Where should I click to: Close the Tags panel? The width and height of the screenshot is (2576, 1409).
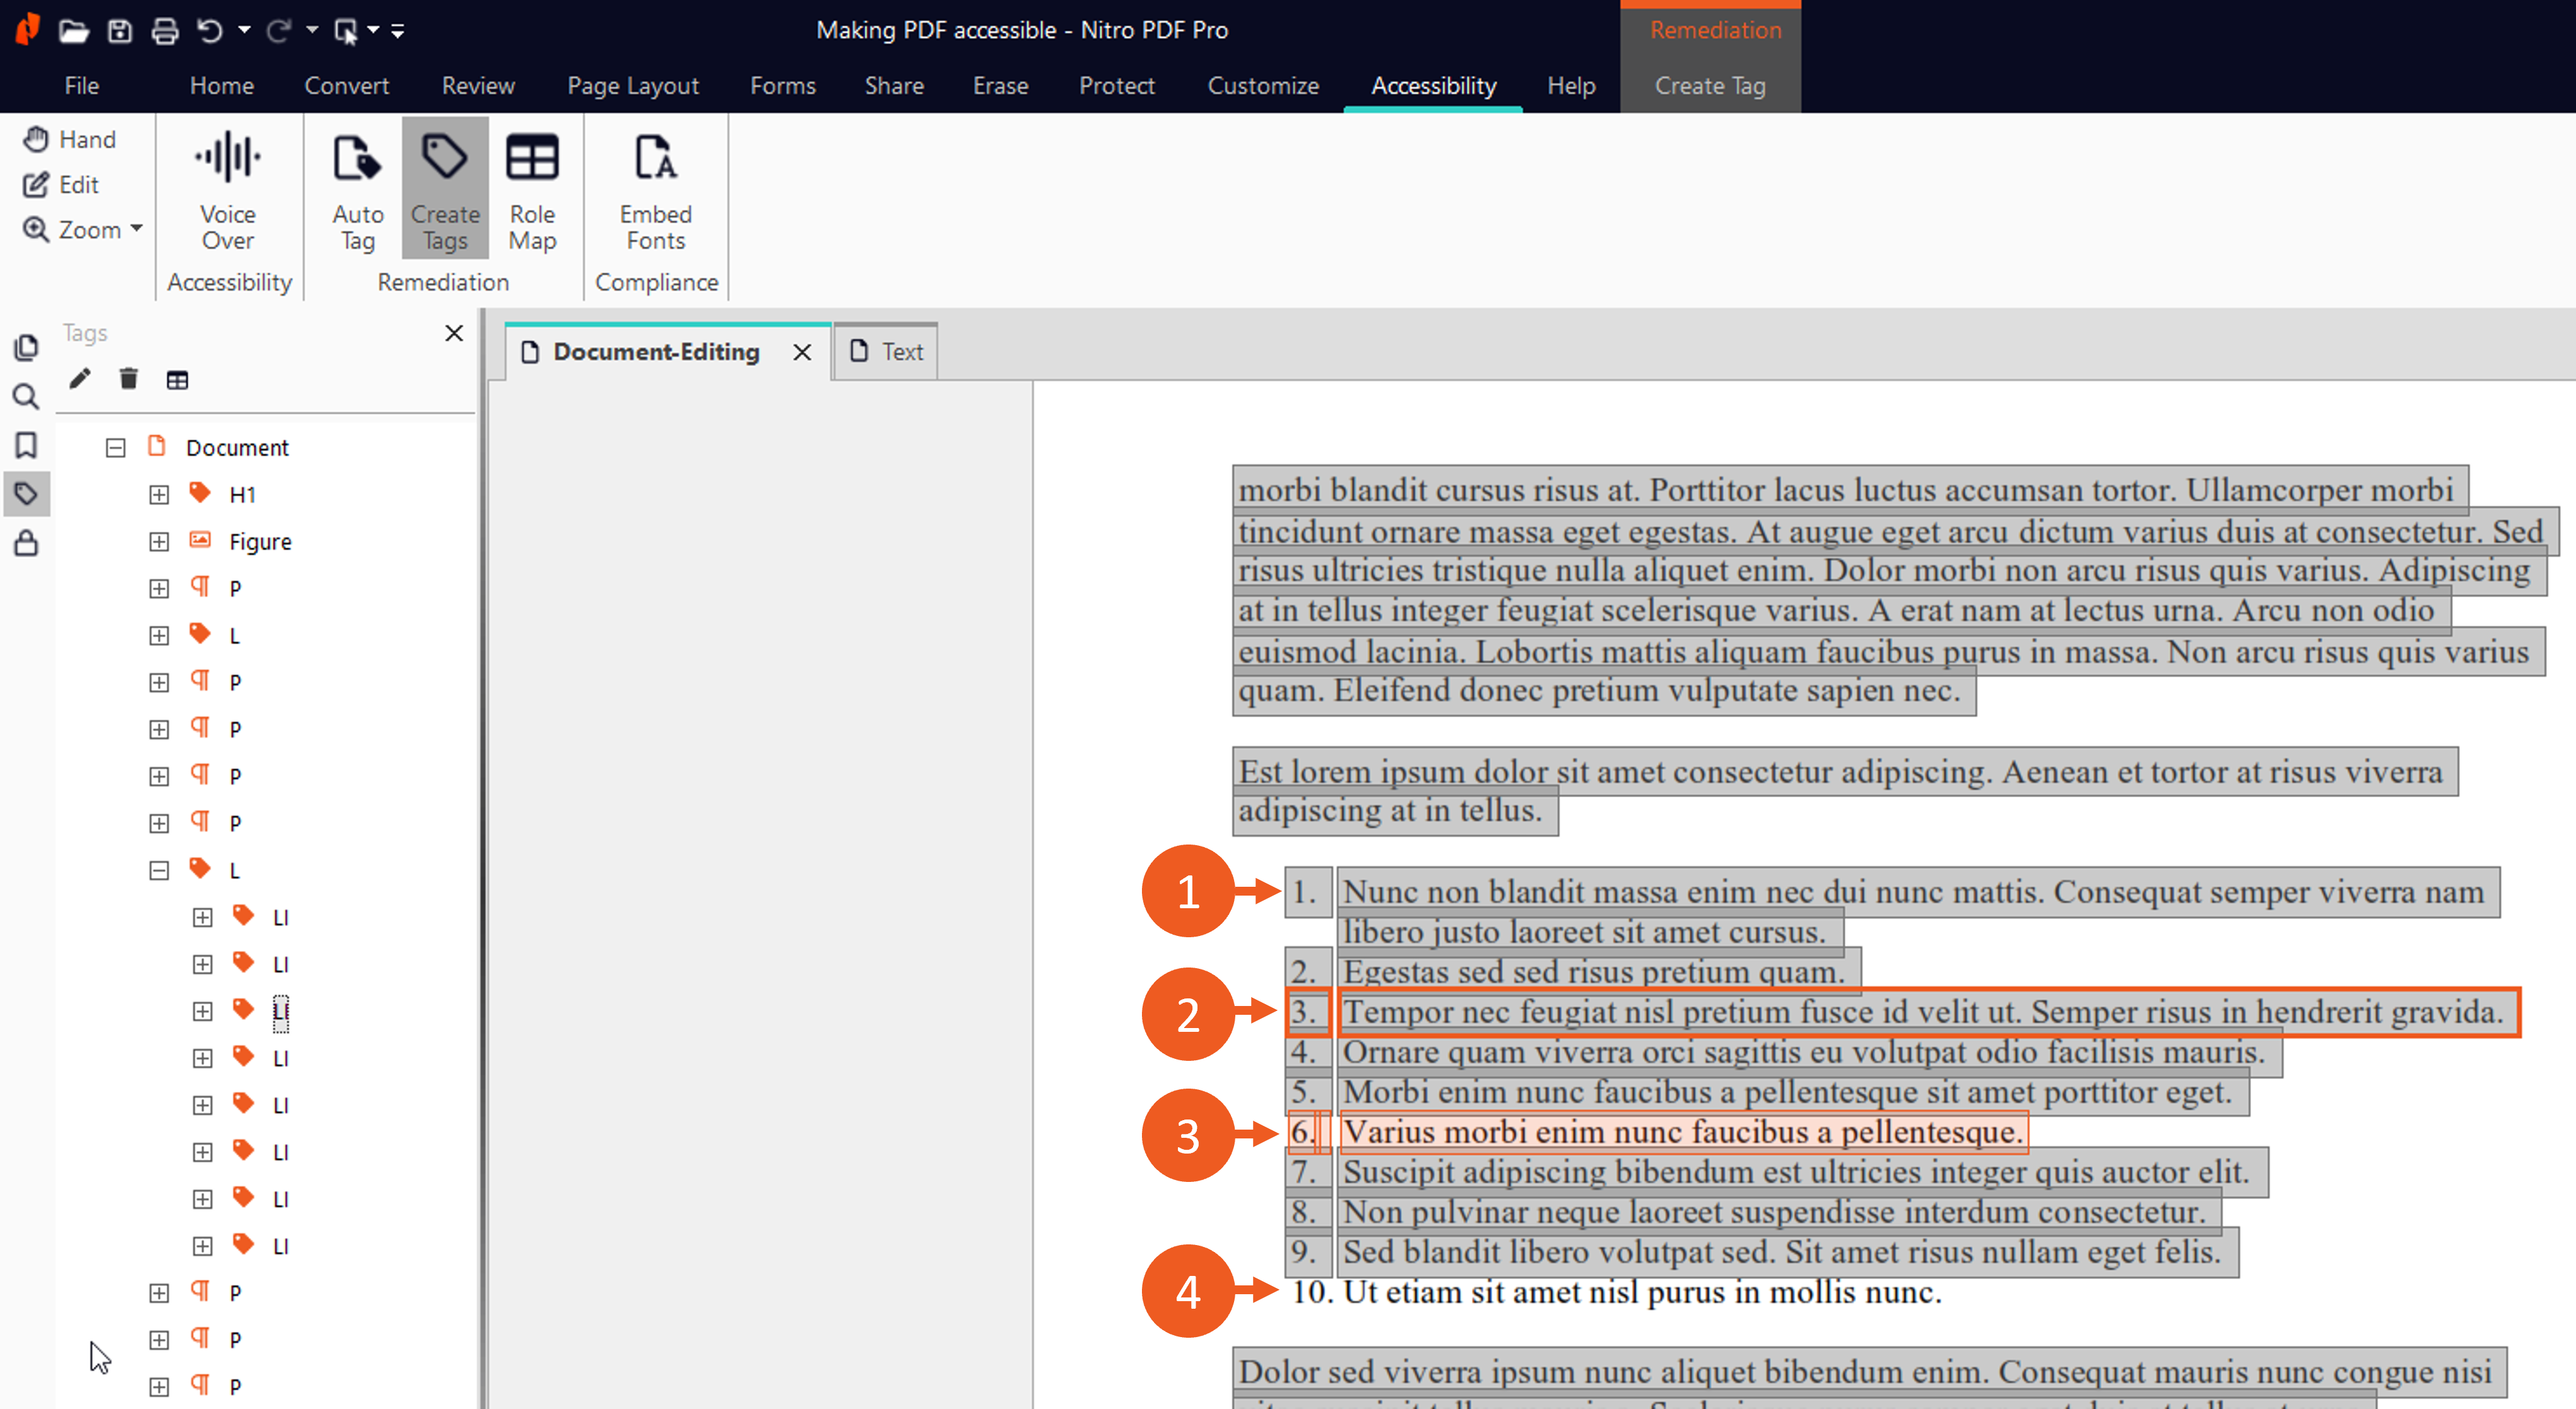(x=454, y=333)
